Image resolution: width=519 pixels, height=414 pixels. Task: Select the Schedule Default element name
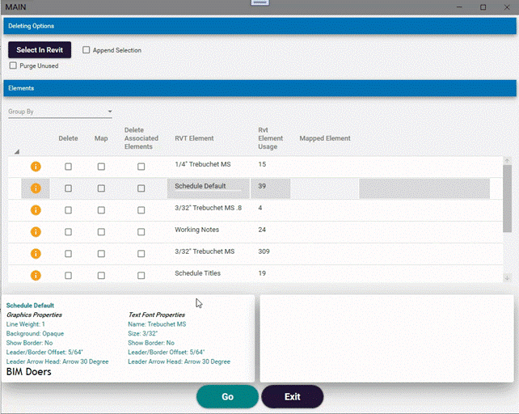click(x=200, y=186)
